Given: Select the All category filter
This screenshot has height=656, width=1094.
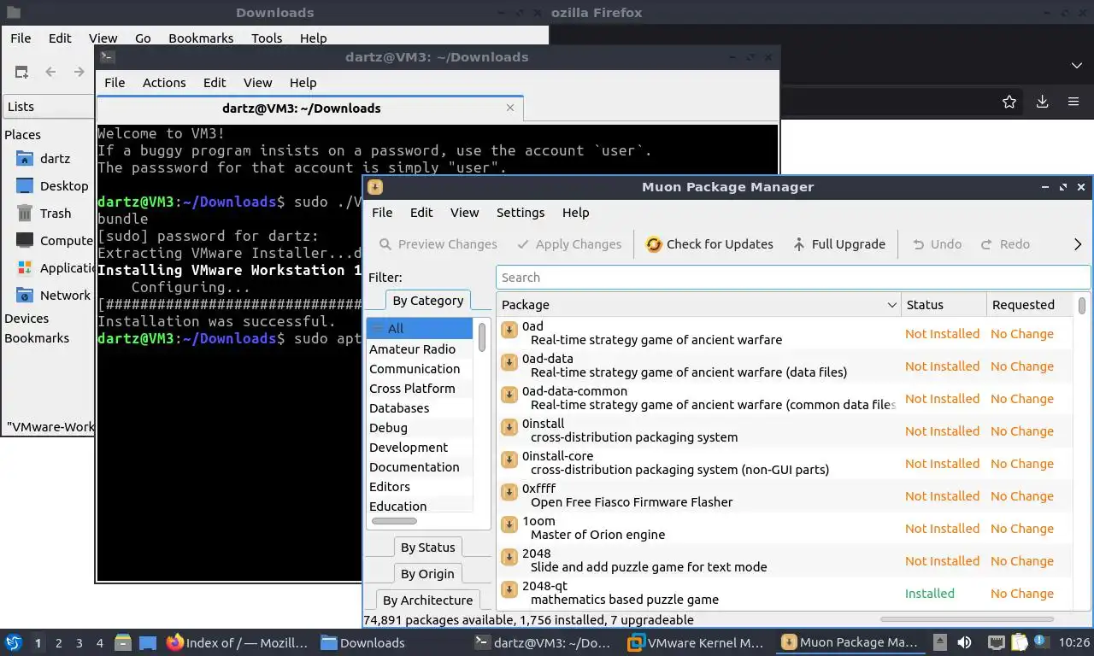Looking at the screenshot, I should tap(420, 329).
